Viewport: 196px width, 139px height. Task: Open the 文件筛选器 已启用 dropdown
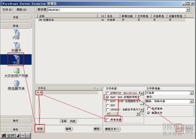click(x=191, y=93)
